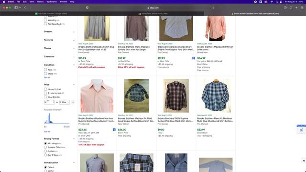The image size is (306, 172).
Task: Open the Help menu
Action: (72, 2)
